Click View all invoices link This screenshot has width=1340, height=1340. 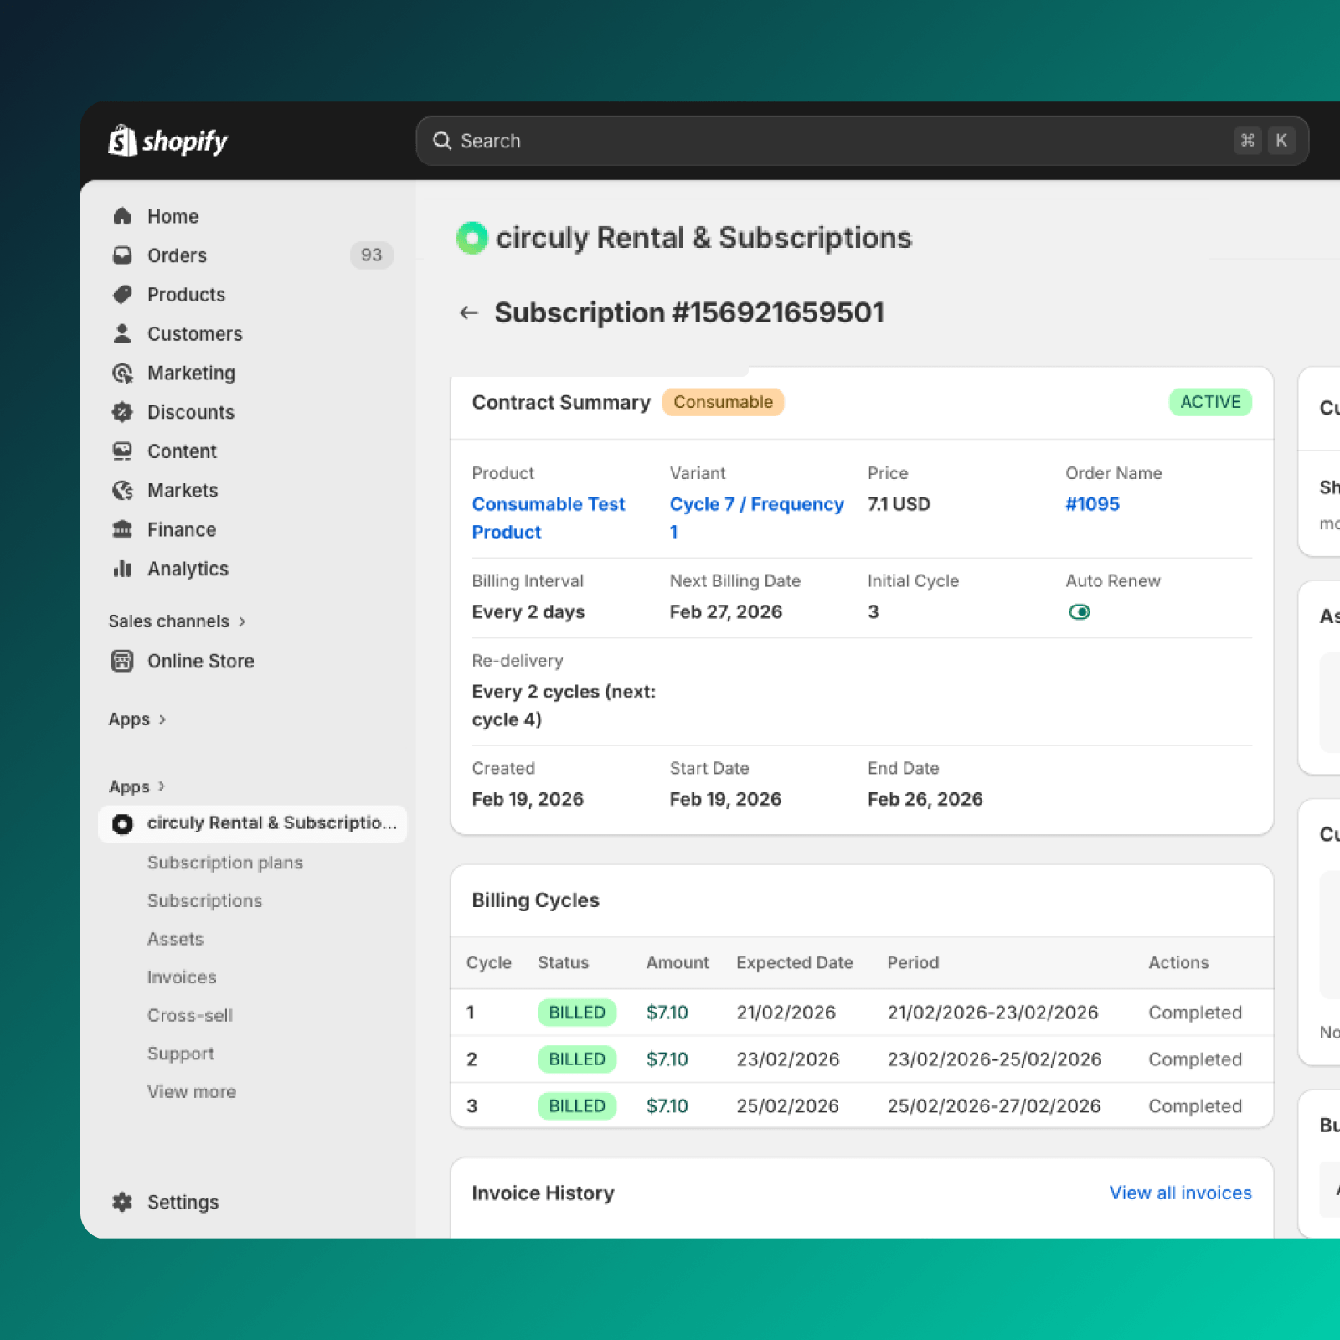tap(1180, 1193)
